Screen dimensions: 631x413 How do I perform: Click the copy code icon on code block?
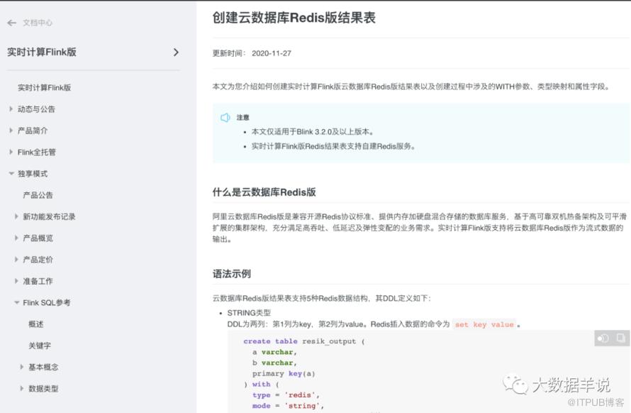click(620, 338)
